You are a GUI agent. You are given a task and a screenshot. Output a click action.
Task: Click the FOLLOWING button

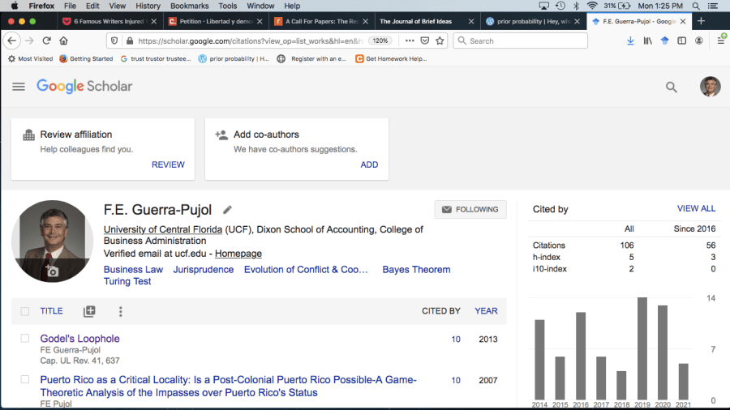[470, 209]
